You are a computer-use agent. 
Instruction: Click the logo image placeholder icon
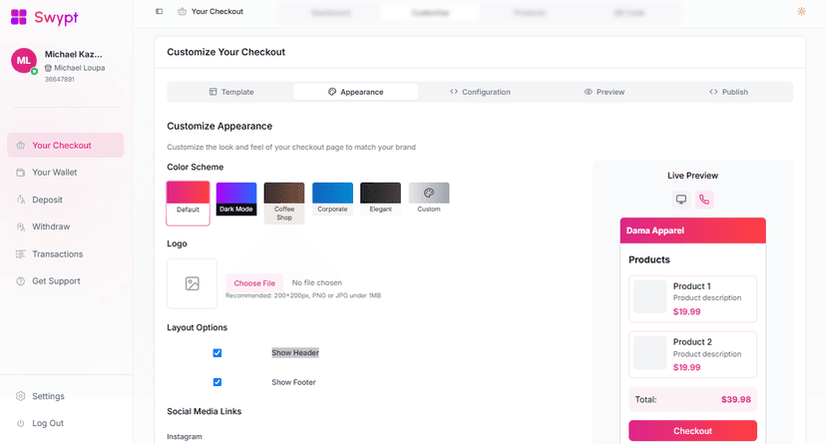[193, 283]
